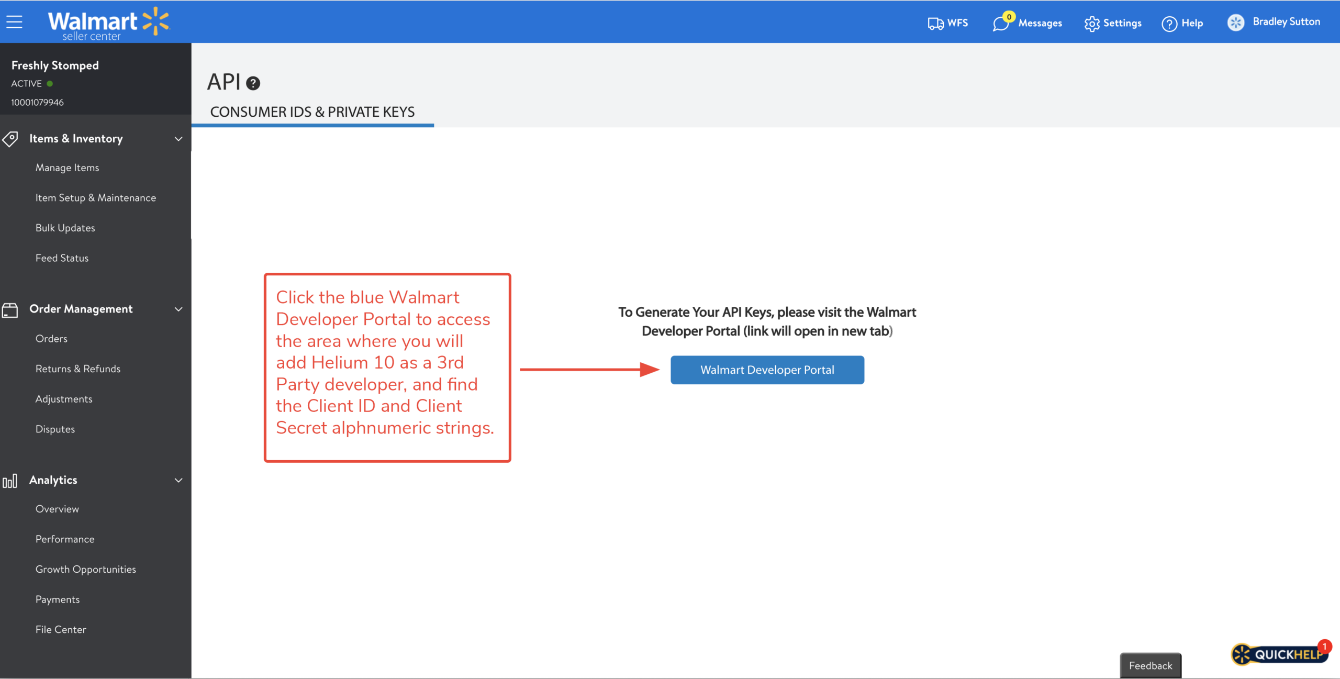Viewport: 1340px width, 679px height.
Task: Select the Consumer IDs & Private Keys tab
Action: click(x=312, y=112)
